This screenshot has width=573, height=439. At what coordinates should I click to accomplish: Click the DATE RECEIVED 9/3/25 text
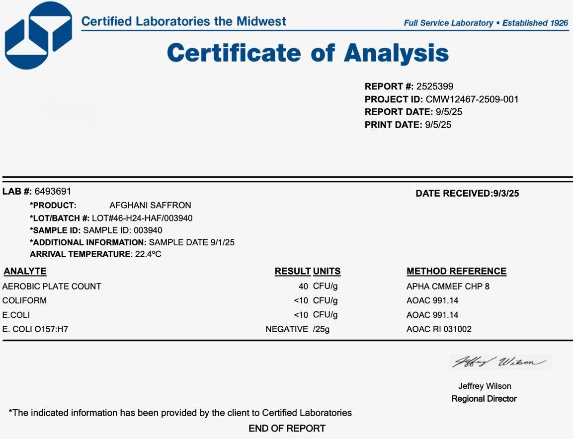pos(467,194)
